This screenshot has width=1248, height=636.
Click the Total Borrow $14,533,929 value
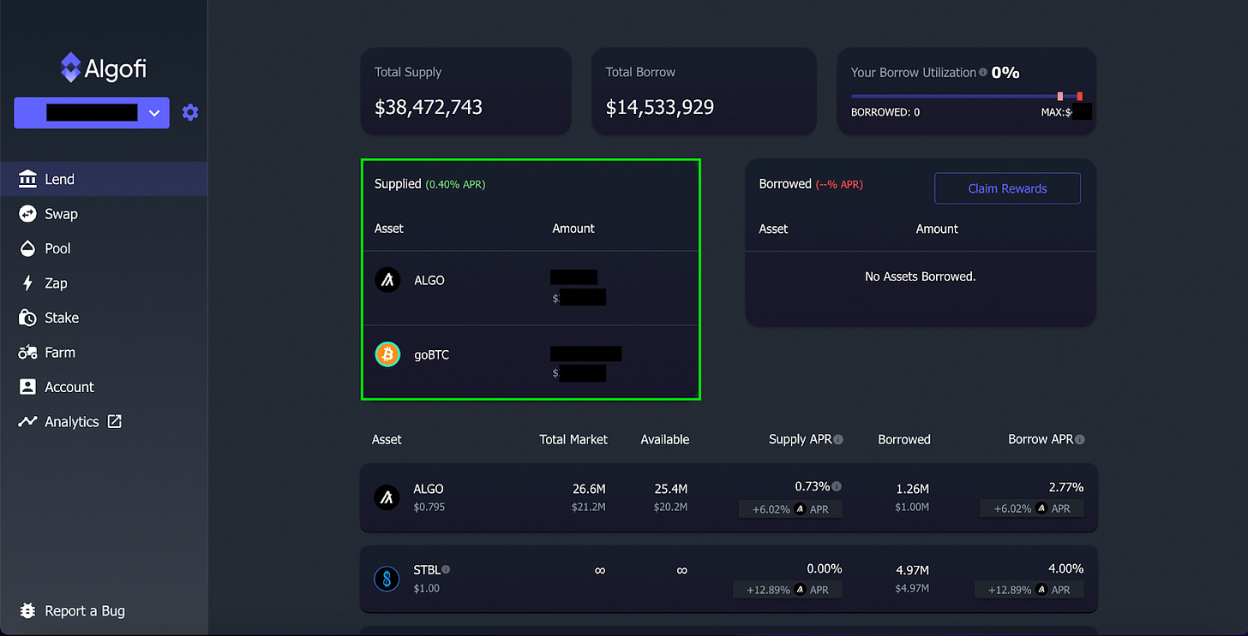click(x=660, y=107)
